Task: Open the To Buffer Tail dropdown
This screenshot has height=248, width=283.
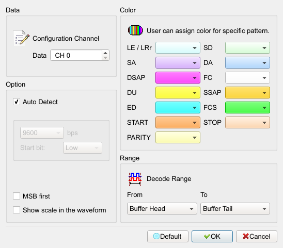Action: (235, 208)
